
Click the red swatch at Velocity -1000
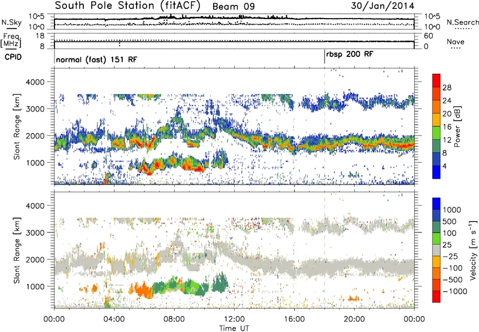tap(436, 297)
